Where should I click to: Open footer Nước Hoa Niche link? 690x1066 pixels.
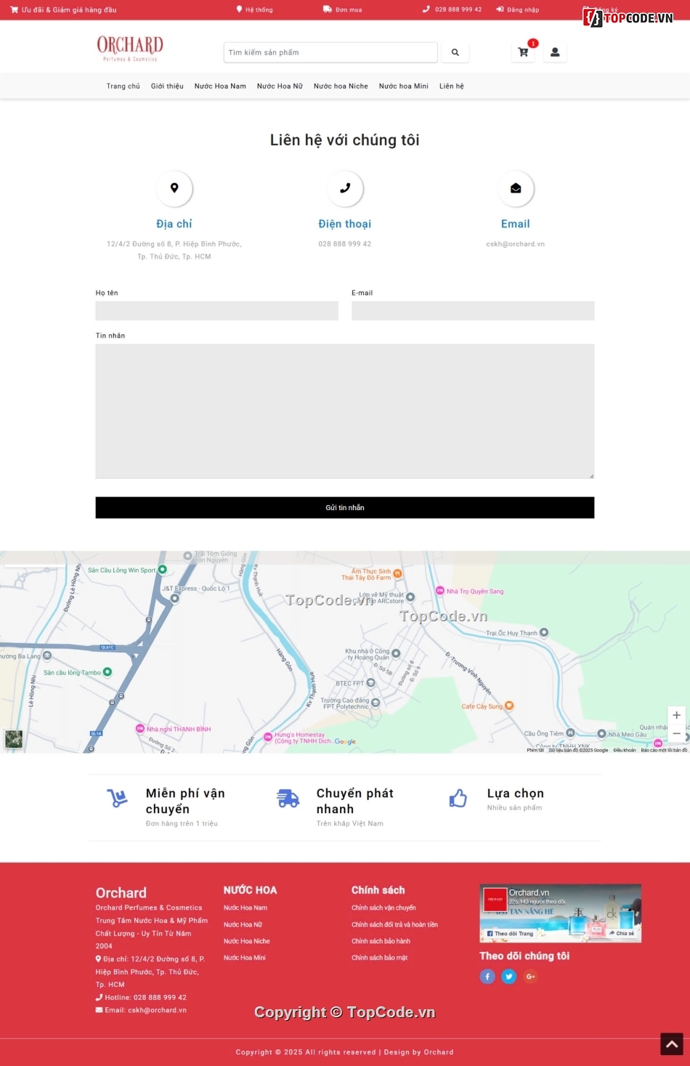point(247,941)
